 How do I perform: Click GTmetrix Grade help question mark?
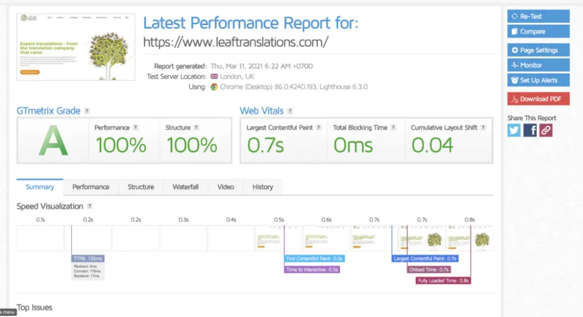click(x=87, y=111)
